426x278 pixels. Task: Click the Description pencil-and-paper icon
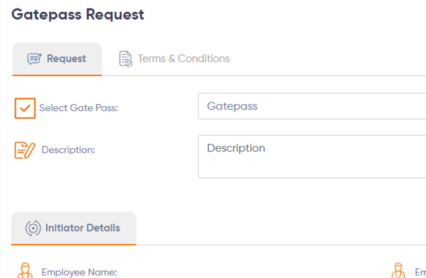coord(25,150)
